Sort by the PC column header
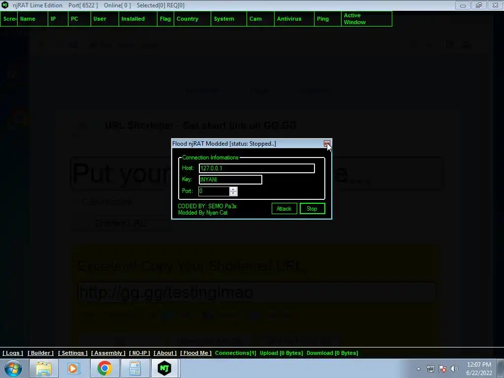 (79, 19)
